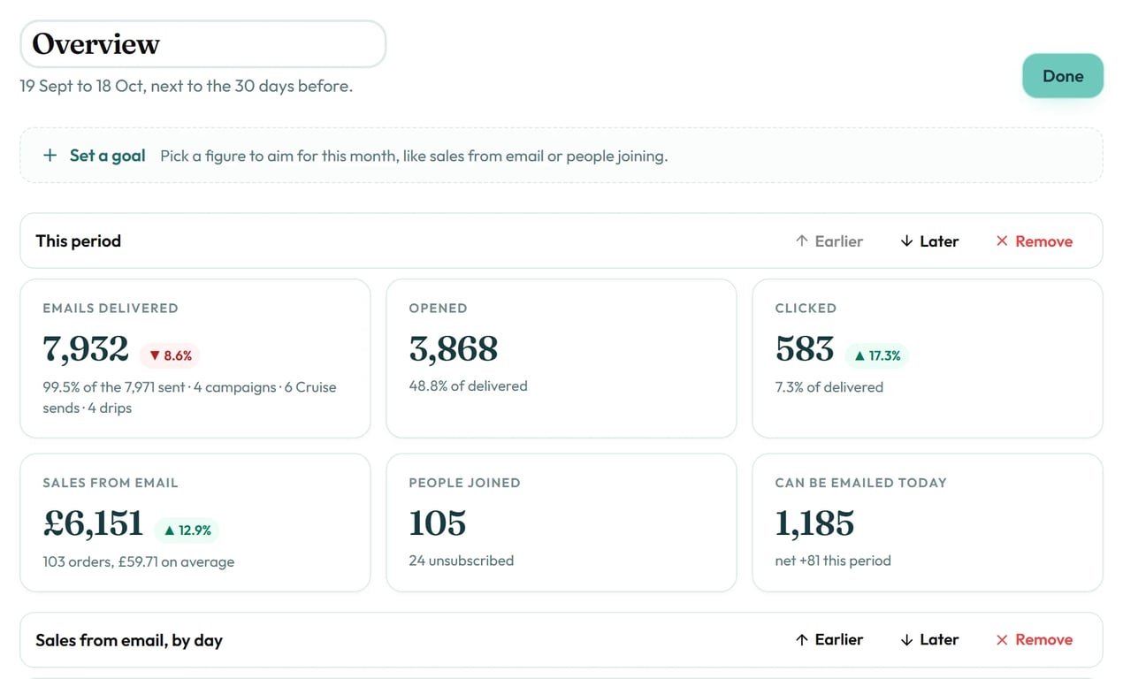Image resolution: width=1123 pixels, height=679 pixels.
Task: Click the Done button
Action: coord(1063,76)
